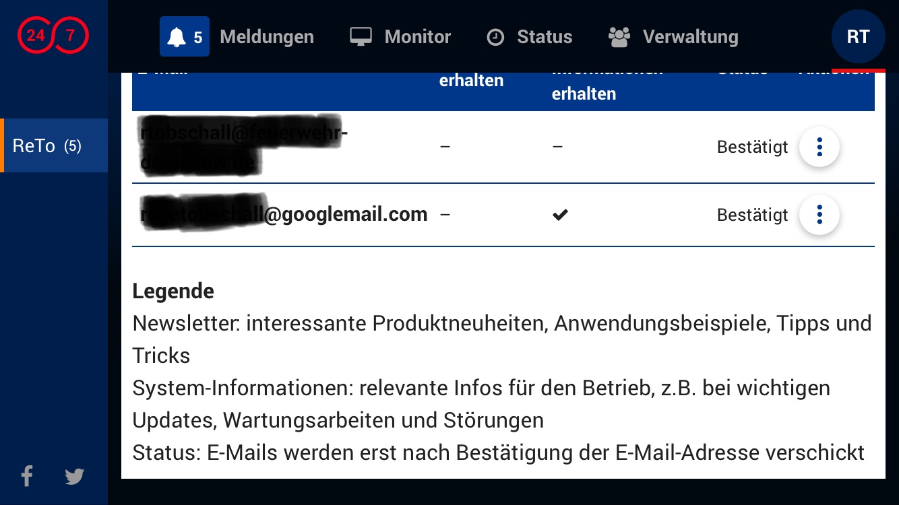Image resolution: width=899 pixels, height=505 pixels.
Task: Click Bestätigt status of googlemail.com row
Action: coord(752,215)
